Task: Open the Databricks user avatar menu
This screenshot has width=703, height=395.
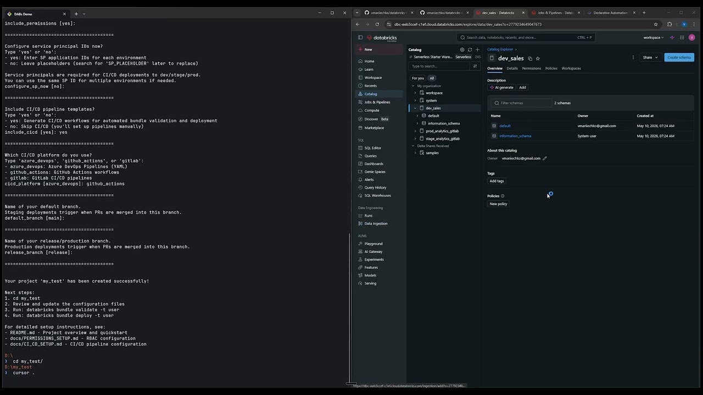Action: (x=691, y=37)
